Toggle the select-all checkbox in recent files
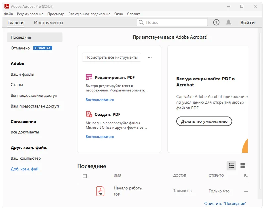Screen dimensions: 265x210 click(85, 176)
